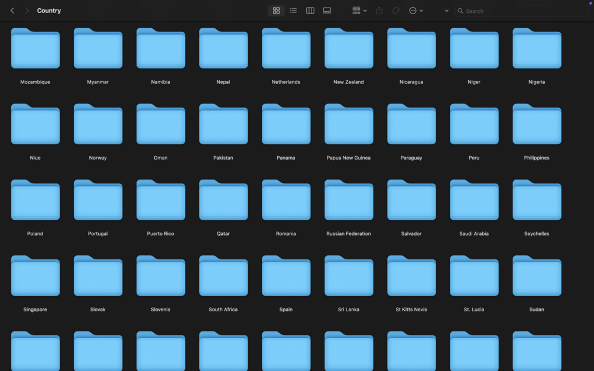This screenshot has height=371, width=594.
Task: Click the Seychelles folder label
Action: click(x=537, y=233)
